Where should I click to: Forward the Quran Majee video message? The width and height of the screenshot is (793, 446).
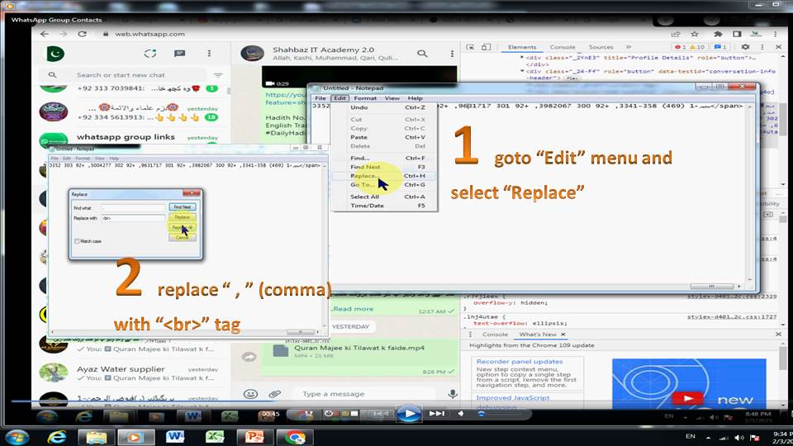[249, 357]
